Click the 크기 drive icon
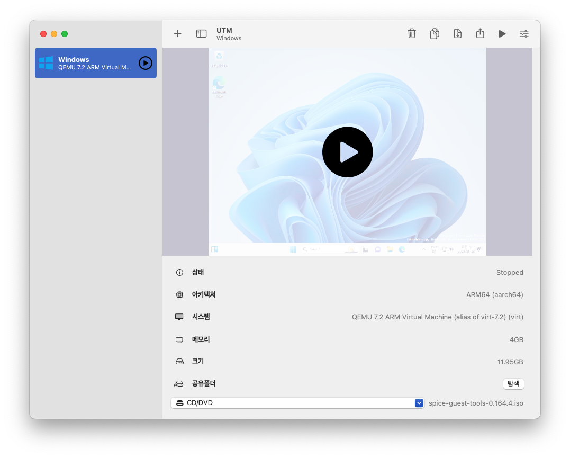The width and height of the screenshot is (570, 458). (x=179, y=362)
